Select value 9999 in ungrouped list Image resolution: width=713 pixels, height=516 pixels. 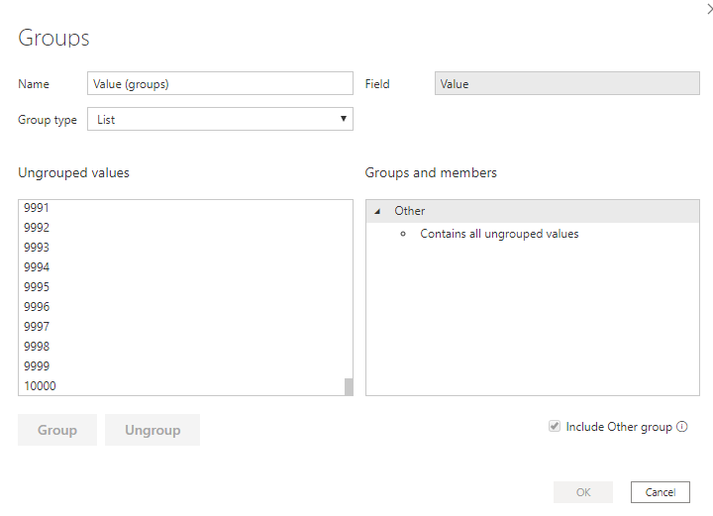37,366
